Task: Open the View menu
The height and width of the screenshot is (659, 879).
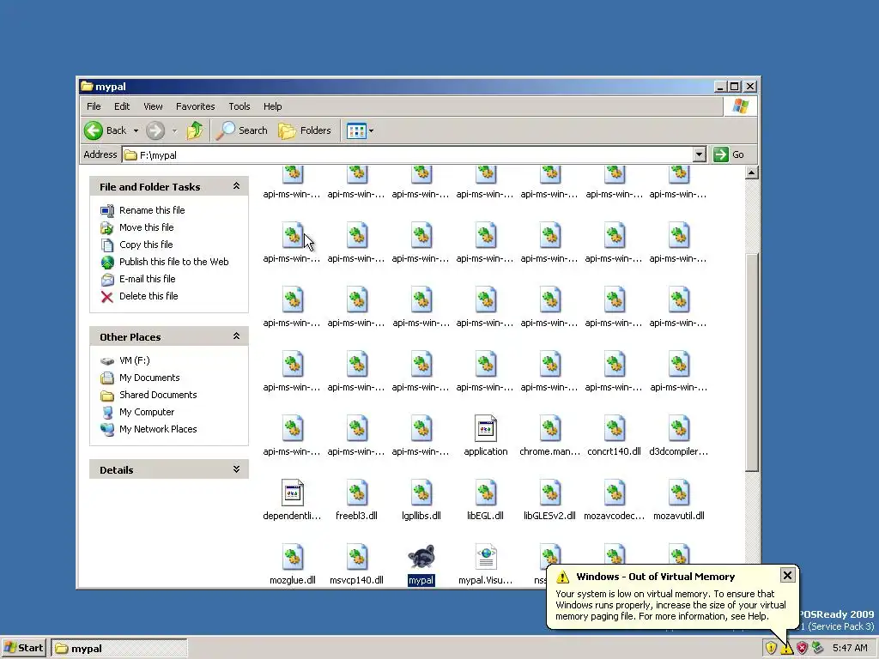Action: 153,106
